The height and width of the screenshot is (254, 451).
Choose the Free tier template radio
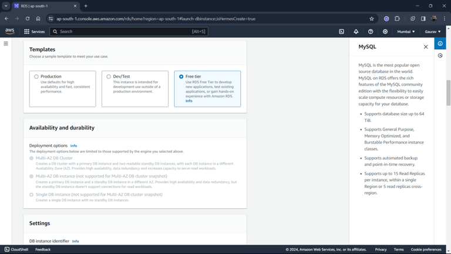click(181, 76)
